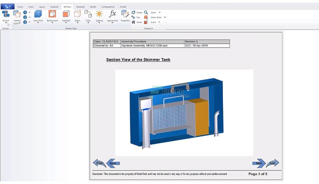Expand the Appearance dropdown arrow

[112, 23]
